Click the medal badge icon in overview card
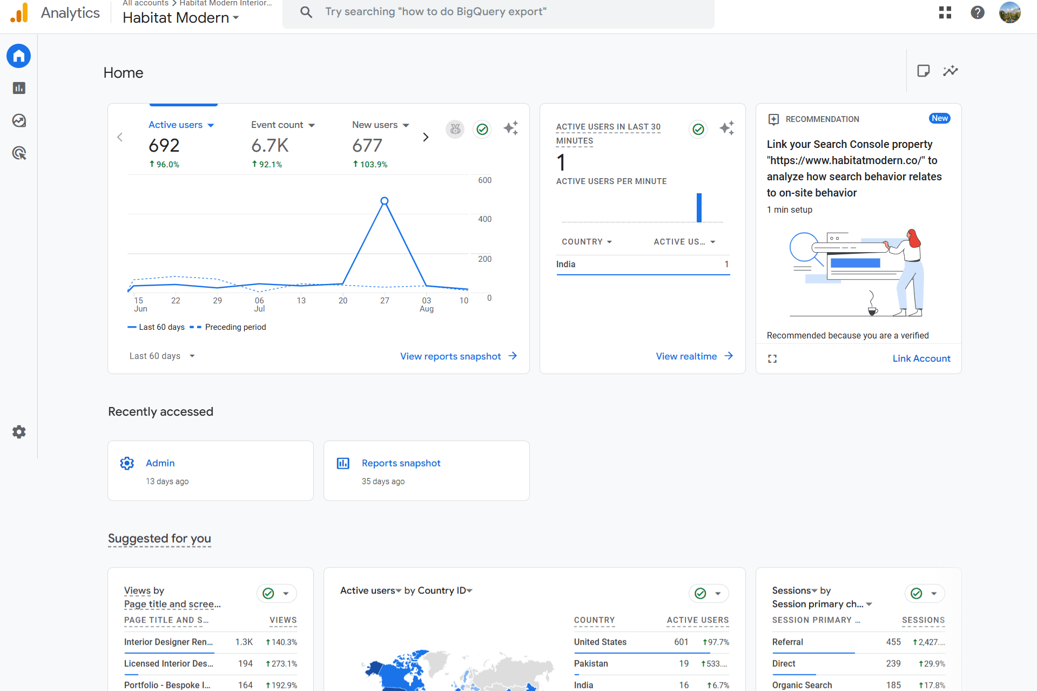Viewport: 1037px width, 691px height. (455, 129)
